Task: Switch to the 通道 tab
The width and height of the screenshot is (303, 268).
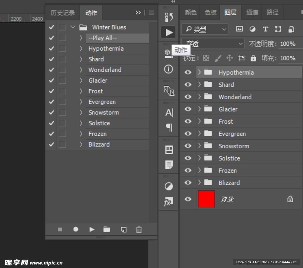Action: 252,12
